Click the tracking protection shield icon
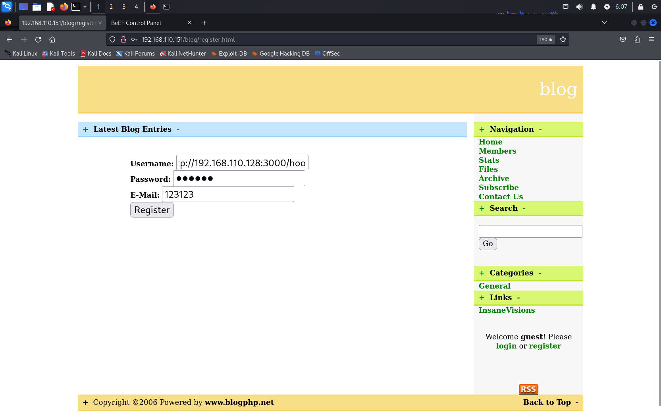661x412 pixels. point(112,40)
